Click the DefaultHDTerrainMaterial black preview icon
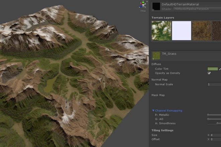This screenshot has height=147, width=221. [156, 6]
